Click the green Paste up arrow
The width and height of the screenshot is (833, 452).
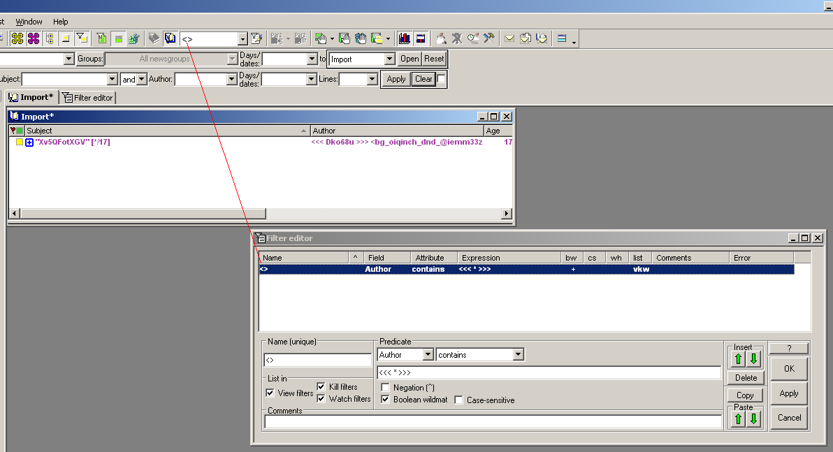pyautogui.click(x=738, y=419)
